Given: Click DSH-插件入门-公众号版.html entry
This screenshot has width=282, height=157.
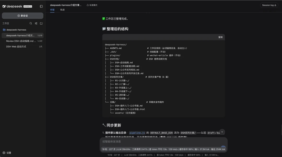Looking at the screenshot, I should [x=130, y=109].
